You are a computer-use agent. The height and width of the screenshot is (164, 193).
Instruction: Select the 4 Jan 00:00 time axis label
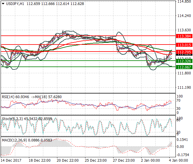(178, 160)
